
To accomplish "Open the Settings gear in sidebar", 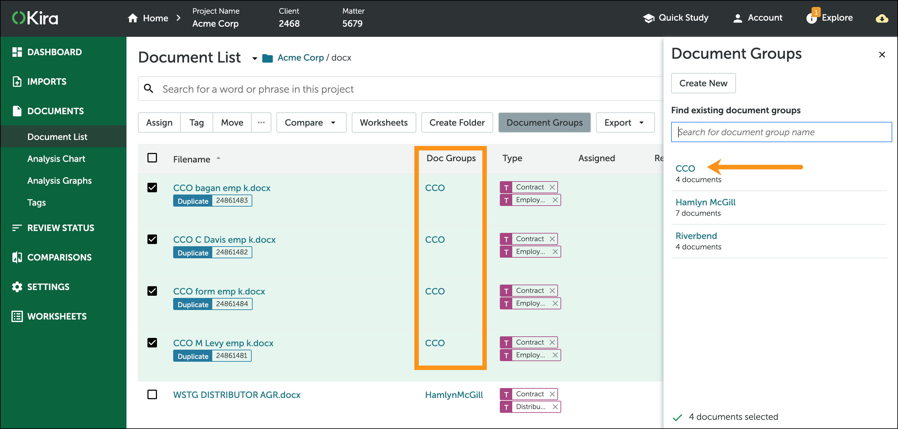I will pyautogui.click(x=17, y=287).
